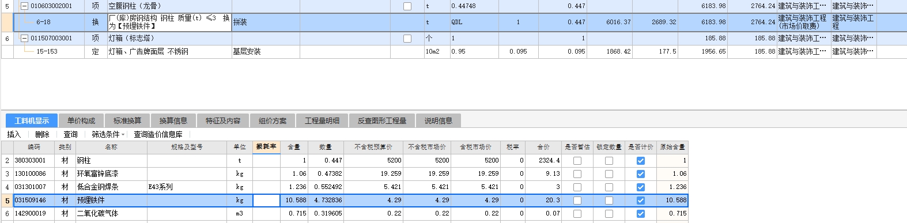
Task: Select code cell 031301007
Action: click(x=34, y=187)
